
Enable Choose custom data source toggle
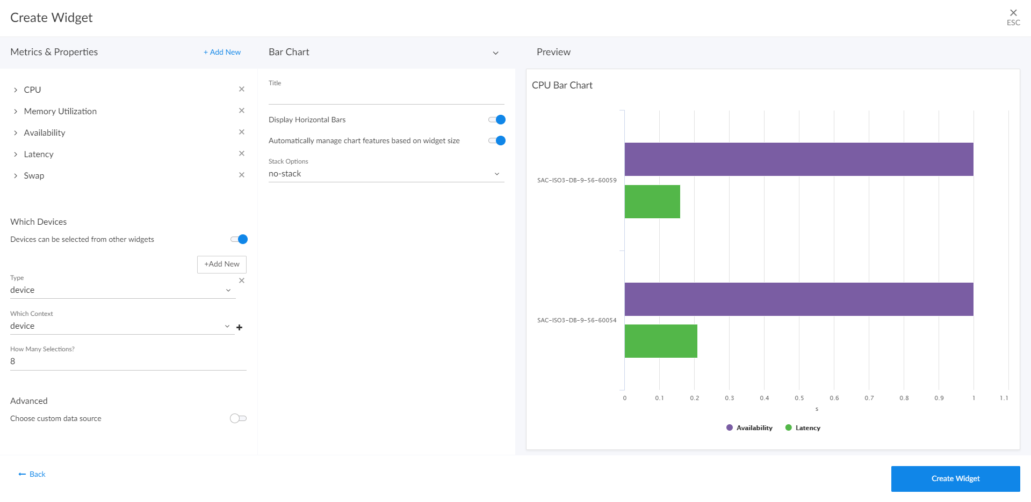click(238, 418)
